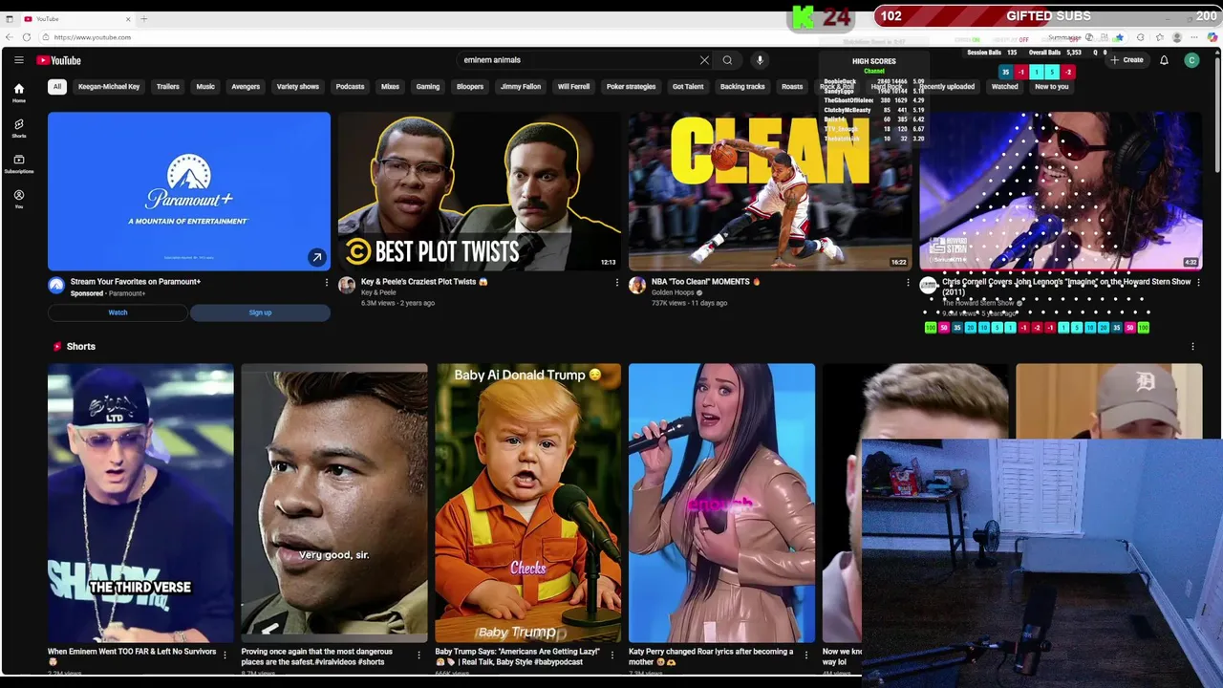Click the Create button
1223x688 pixels.
[1126, 60]
